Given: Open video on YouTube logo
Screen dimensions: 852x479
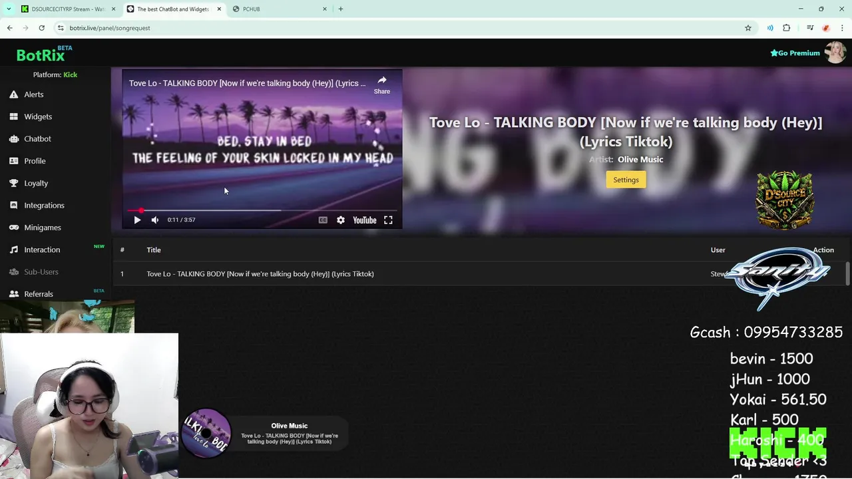Looking at the screenshot, I should 364,220.
